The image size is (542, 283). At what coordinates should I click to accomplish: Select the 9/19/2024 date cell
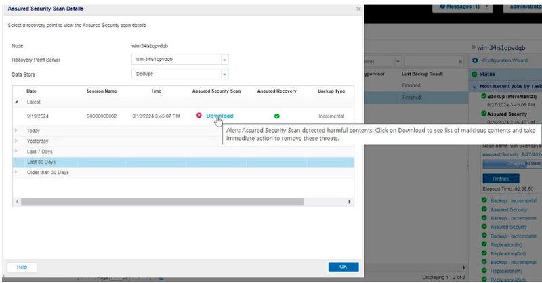pos(38,116)
